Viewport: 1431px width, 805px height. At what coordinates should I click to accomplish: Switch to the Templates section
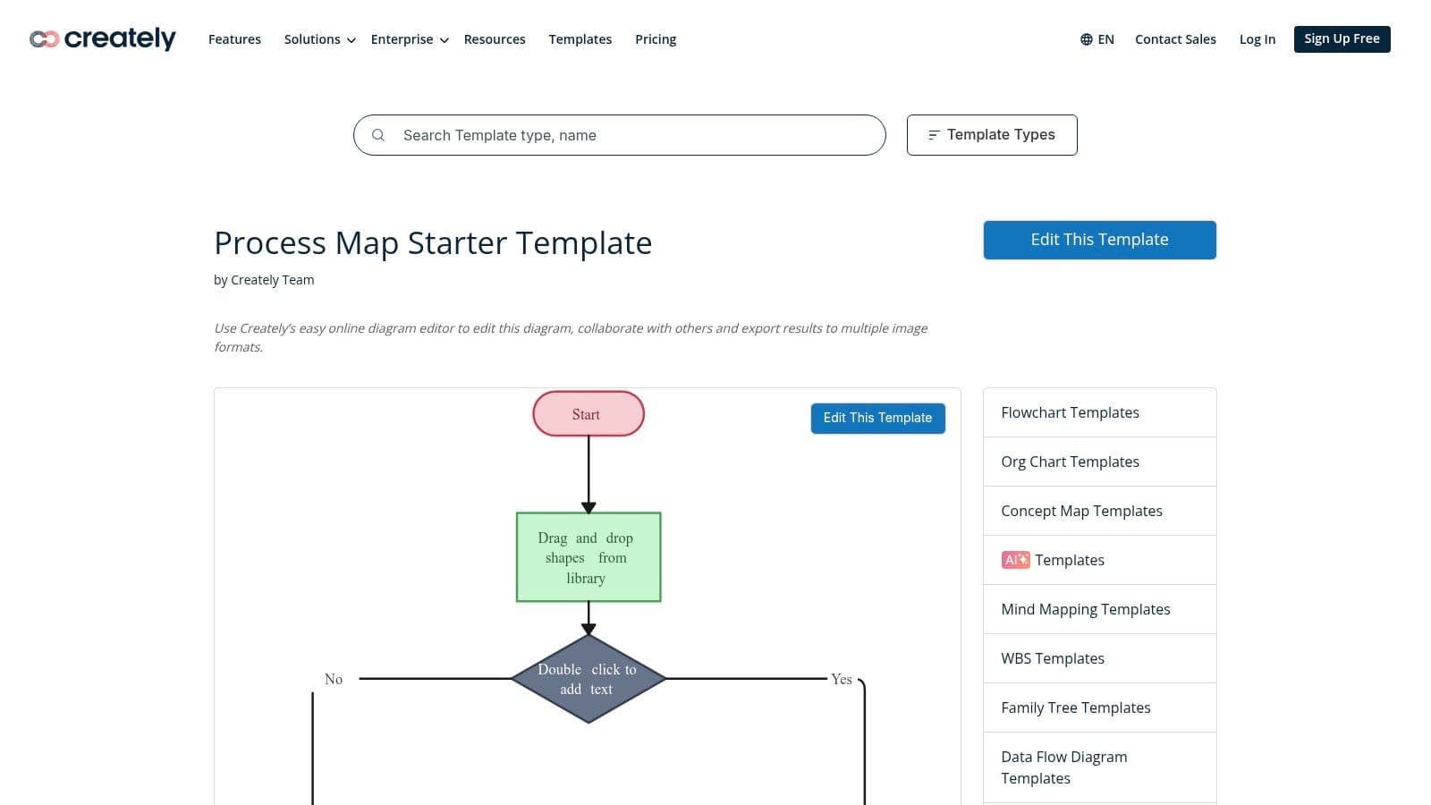tap(580, 39)
